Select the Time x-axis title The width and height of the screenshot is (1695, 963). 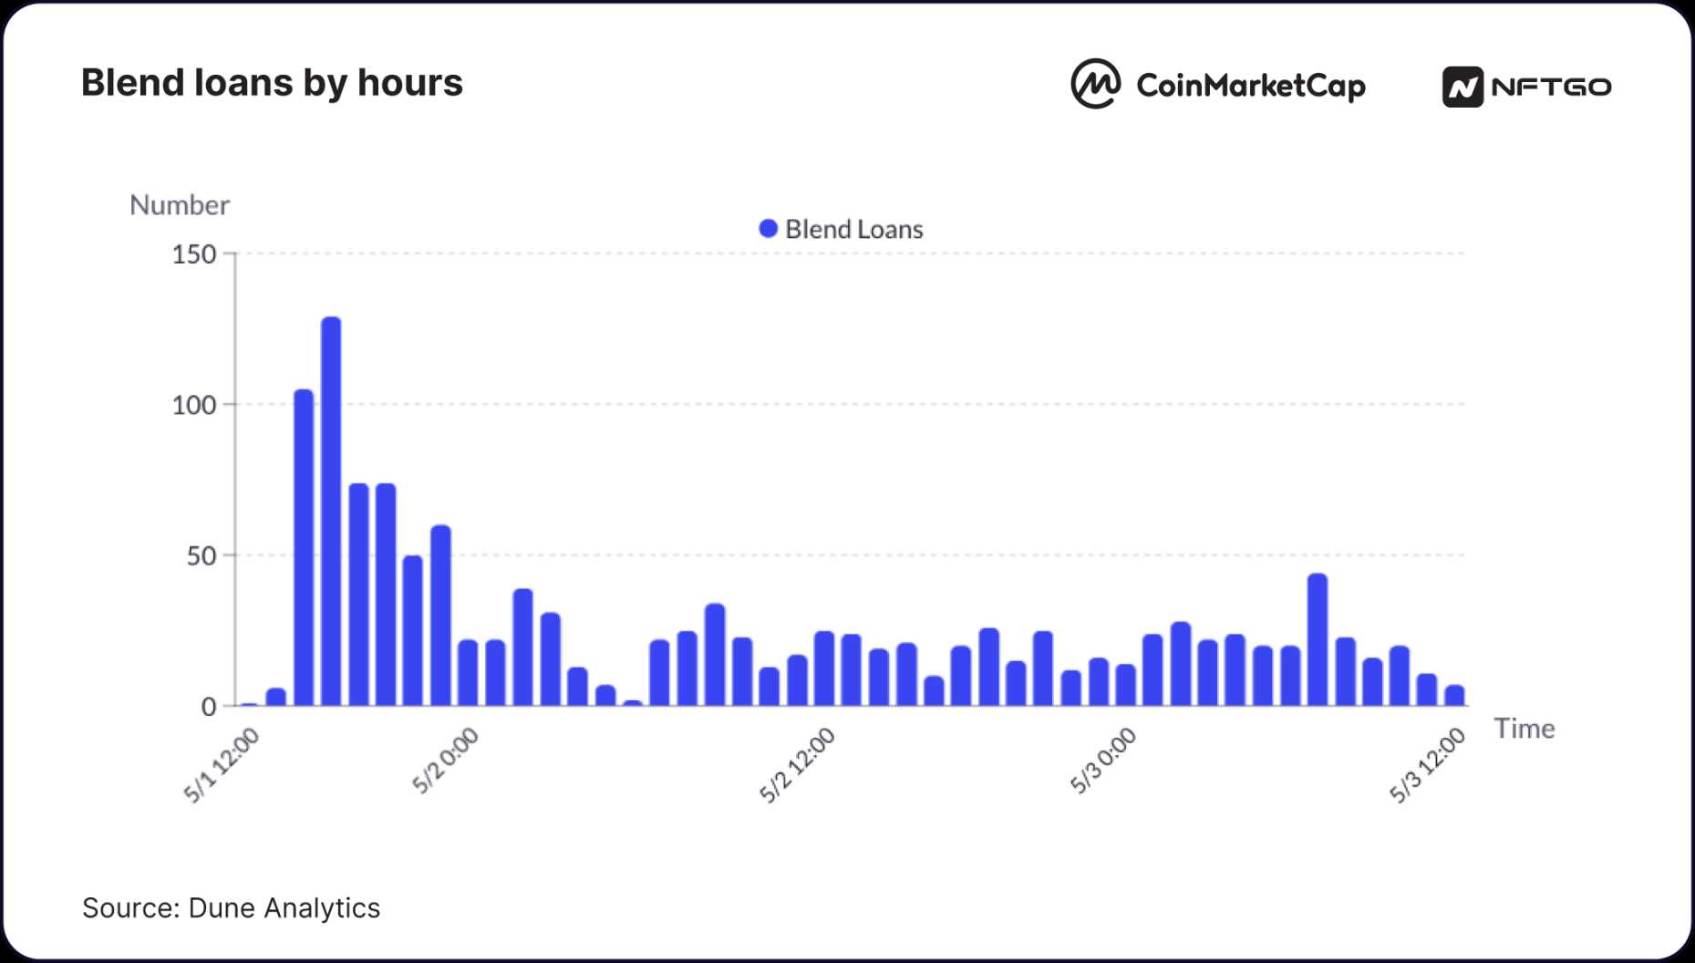1524,729
